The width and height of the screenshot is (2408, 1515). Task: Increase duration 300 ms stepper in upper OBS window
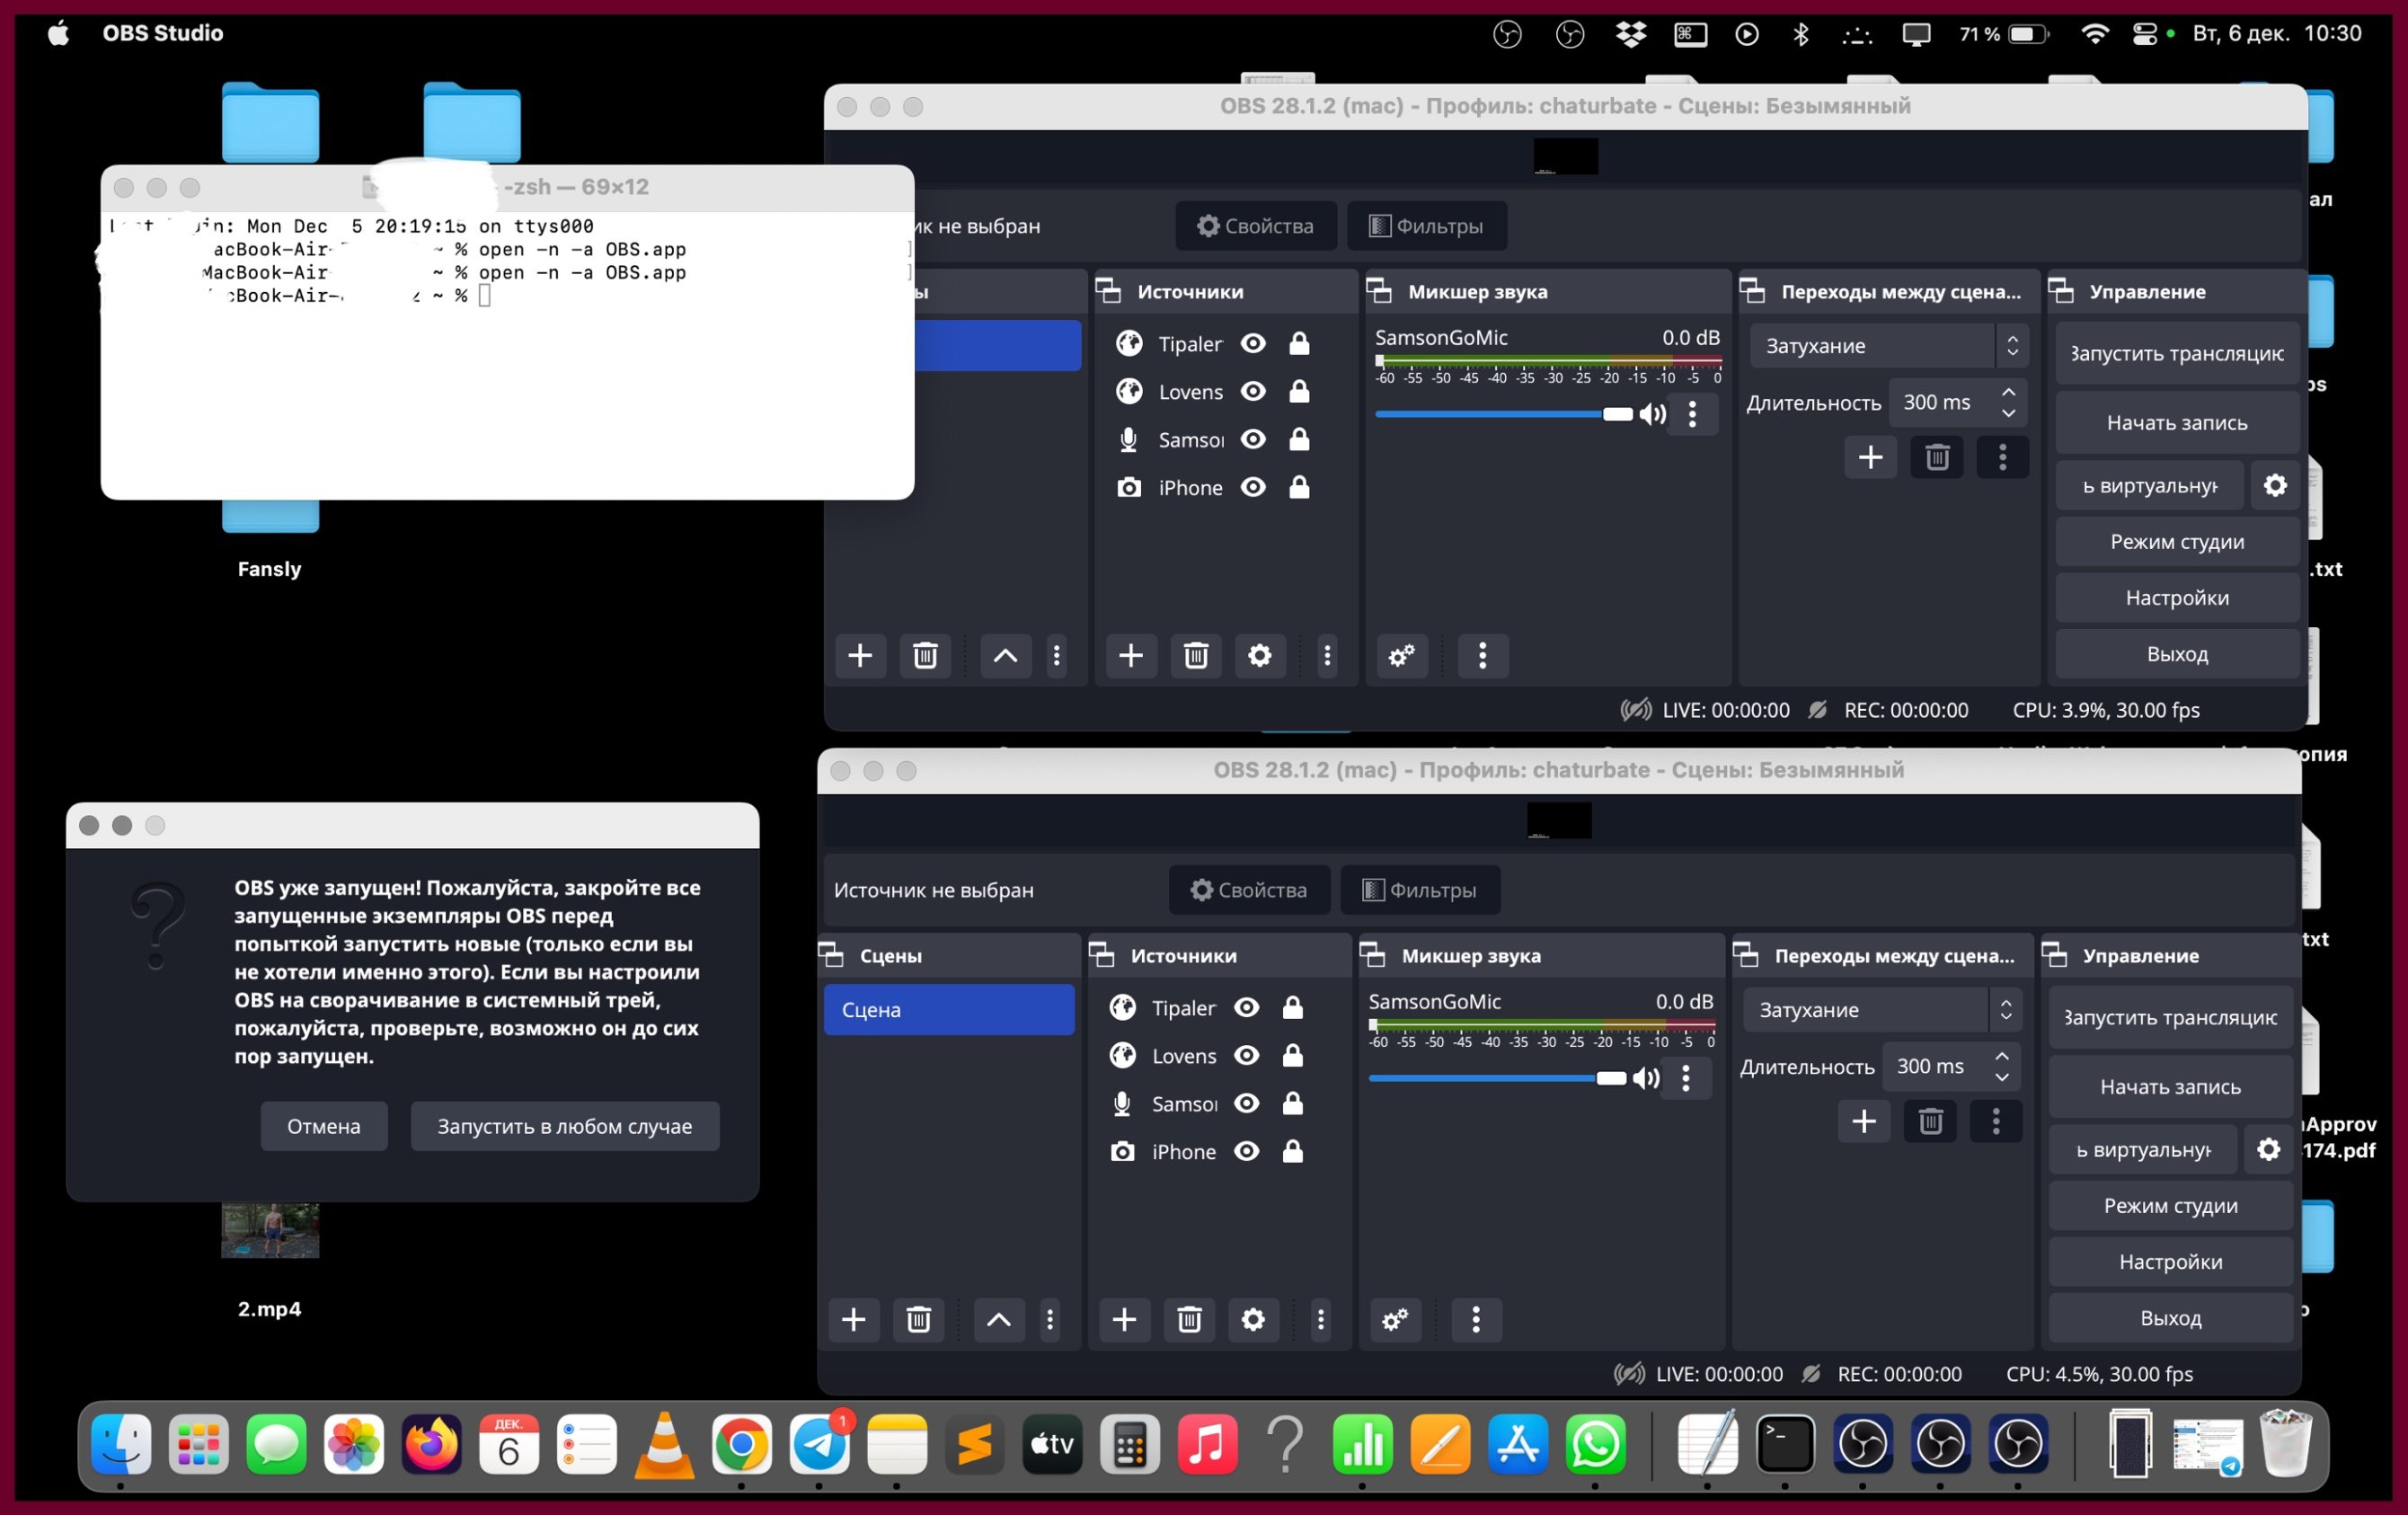click(x=2008, y=391)
